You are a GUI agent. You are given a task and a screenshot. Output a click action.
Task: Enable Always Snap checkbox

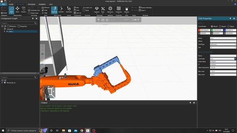[29, 13]
